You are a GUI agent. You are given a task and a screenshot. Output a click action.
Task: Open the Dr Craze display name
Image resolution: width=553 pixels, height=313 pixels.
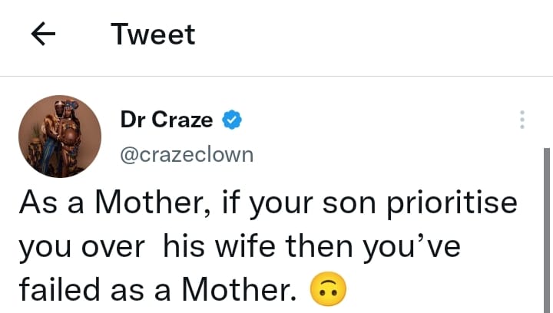click(x=167, y=119)
